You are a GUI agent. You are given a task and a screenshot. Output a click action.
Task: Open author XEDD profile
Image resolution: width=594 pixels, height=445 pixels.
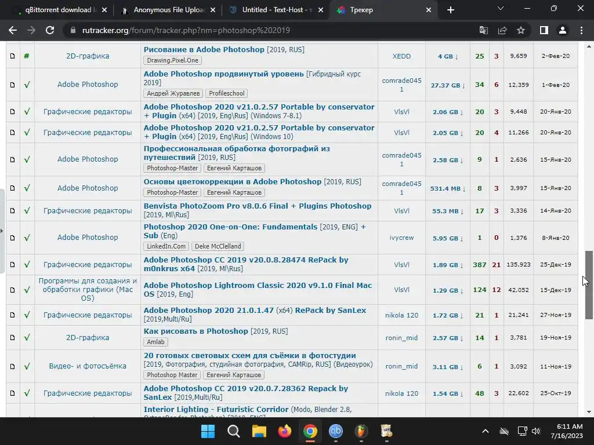coord(401,56)
